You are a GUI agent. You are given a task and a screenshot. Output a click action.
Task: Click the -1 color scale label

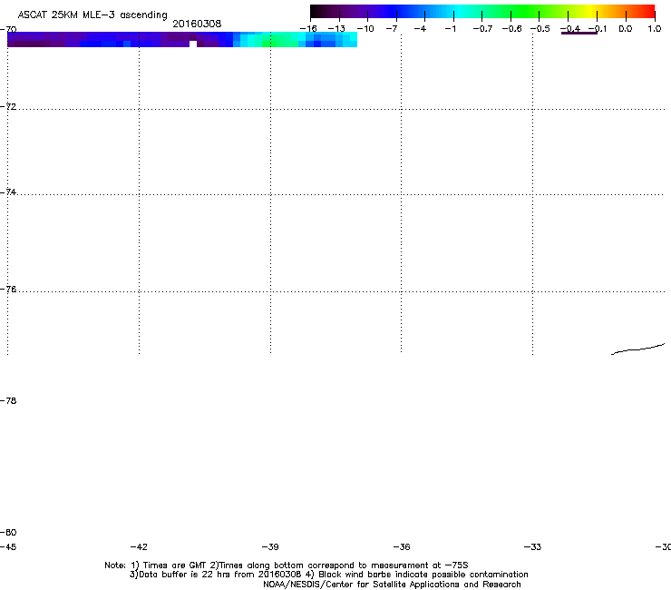450,29
